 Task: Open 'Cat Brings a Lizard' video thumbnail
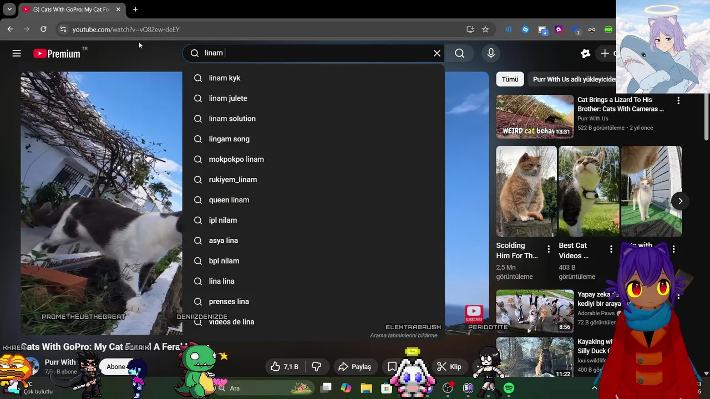(x=535, y=116)
